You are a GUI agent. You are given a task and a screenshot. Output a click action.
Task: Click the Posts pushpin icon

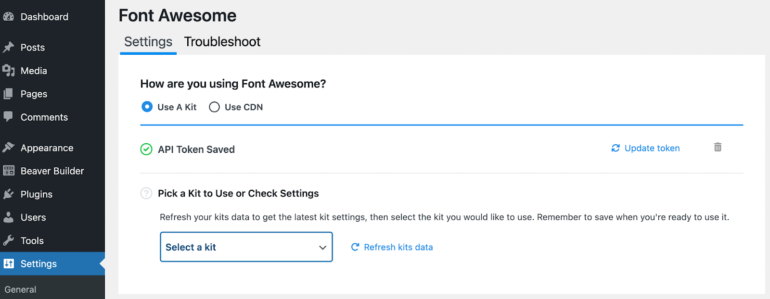click(x=8, y=47)
